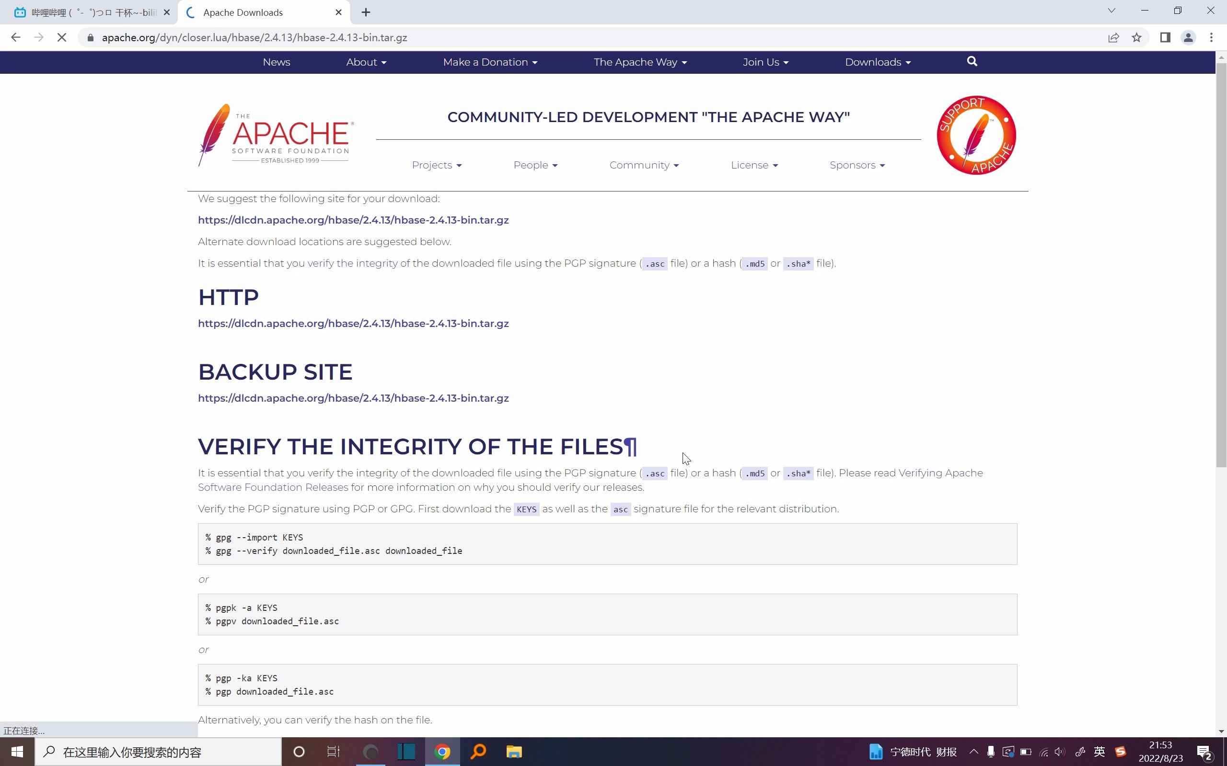
Task: Click the dark round taskbar app icon
Action: click(x=371, y=752)
